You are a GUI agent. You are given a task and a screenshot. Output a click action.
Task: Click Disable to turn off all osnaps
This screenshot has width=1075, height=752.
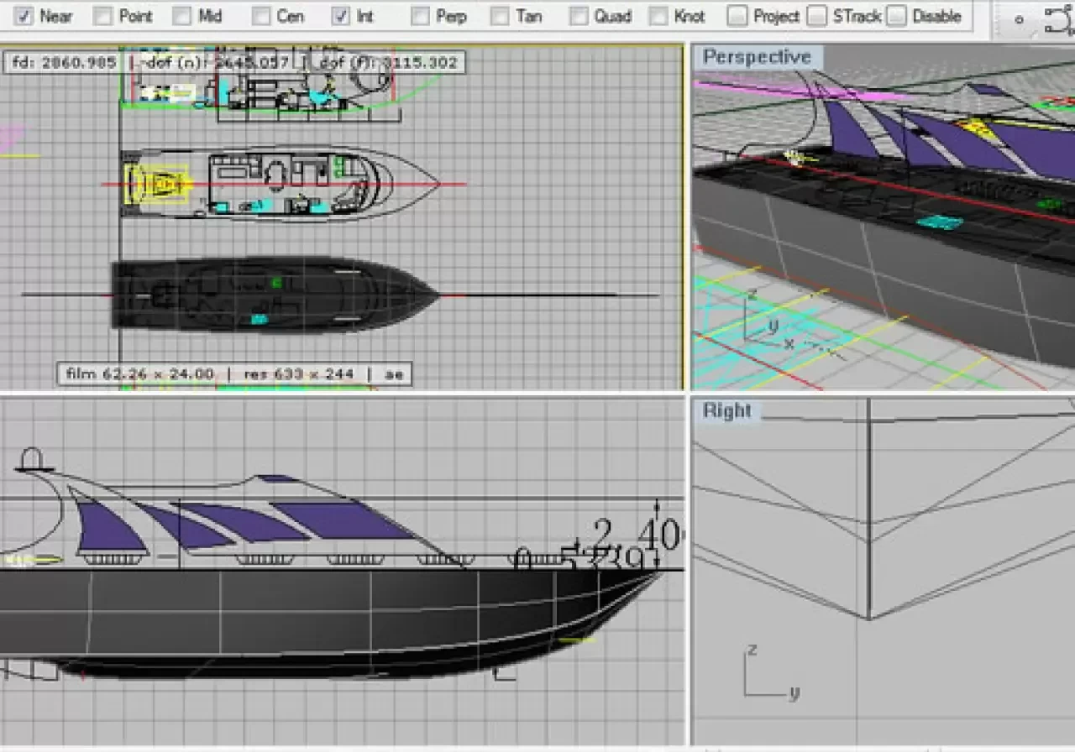coord(897,16)
